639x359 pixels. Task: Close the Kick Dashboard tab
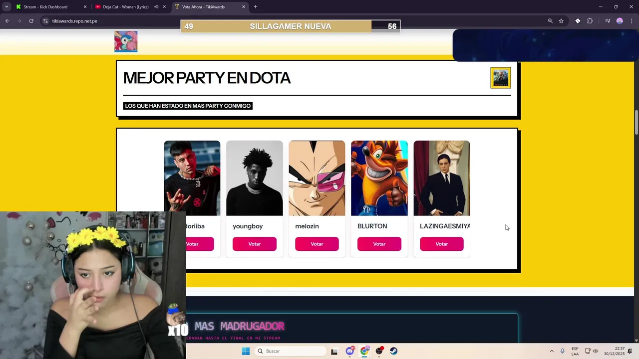point(85,7)
